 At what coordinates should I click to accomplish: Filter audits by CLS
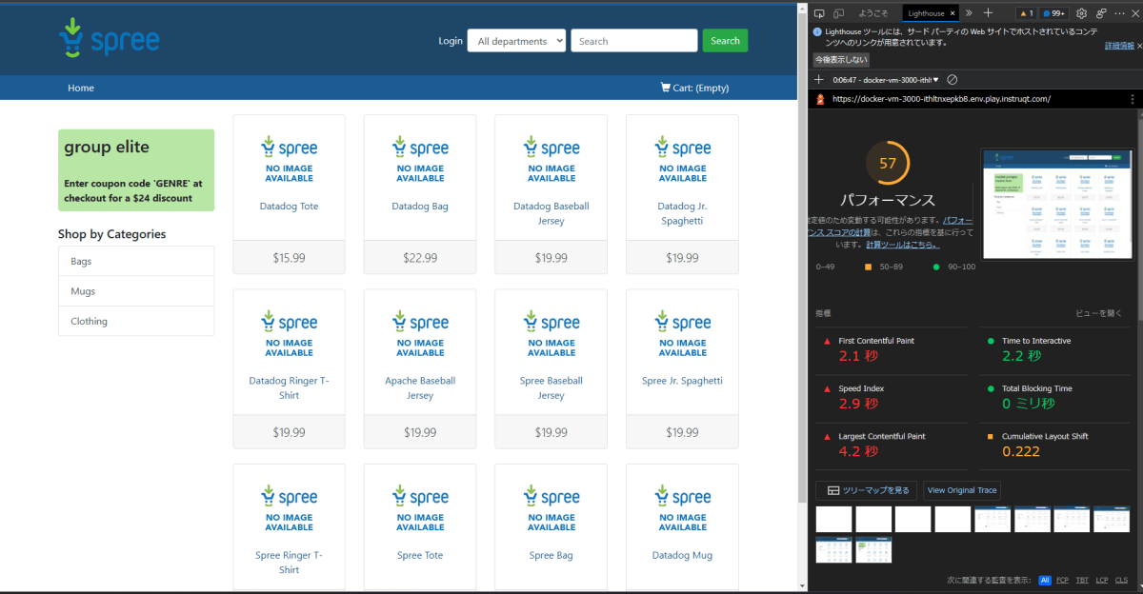(x=1121, y=580)
